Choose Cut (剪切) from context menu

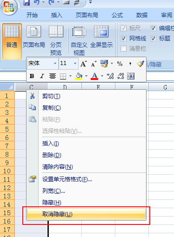[86, 96]
